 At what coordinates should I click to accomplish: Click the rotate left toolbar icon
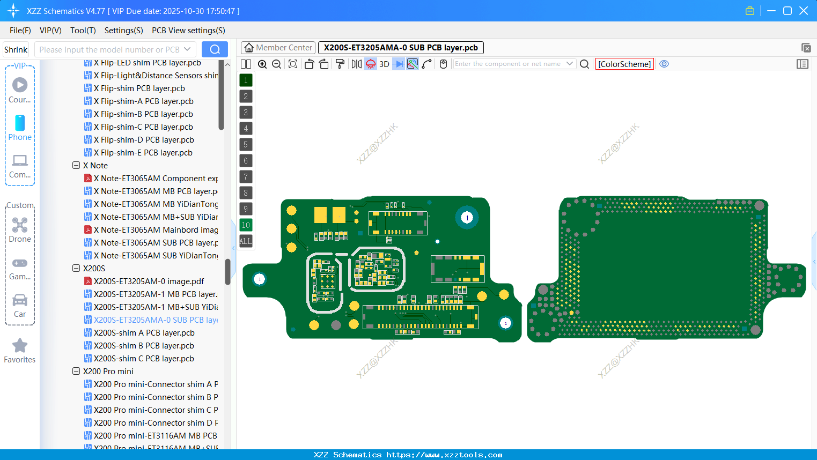(309, 64)
